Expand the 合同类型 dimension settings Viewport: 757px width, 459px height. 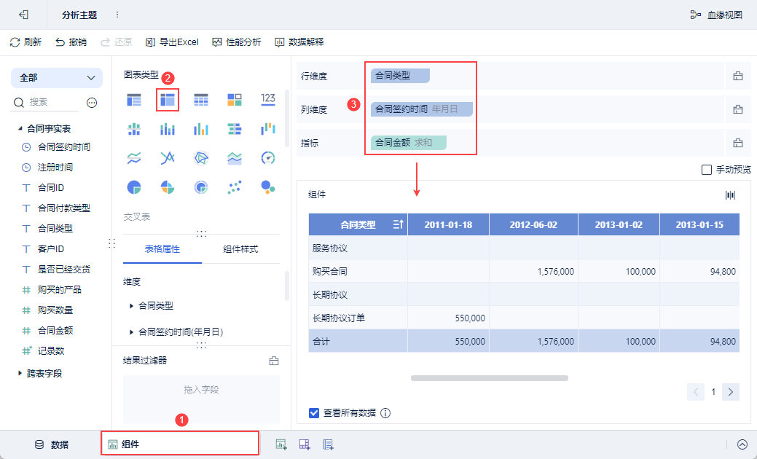coord(131,305)
